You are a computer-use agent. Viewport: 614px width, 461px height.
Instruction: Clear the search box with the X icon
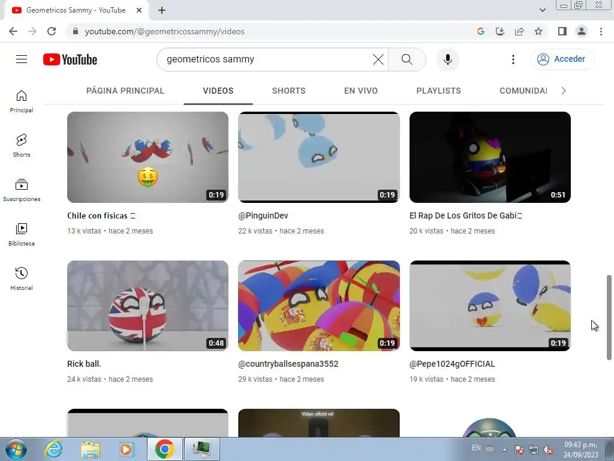[x=378, y=59]
